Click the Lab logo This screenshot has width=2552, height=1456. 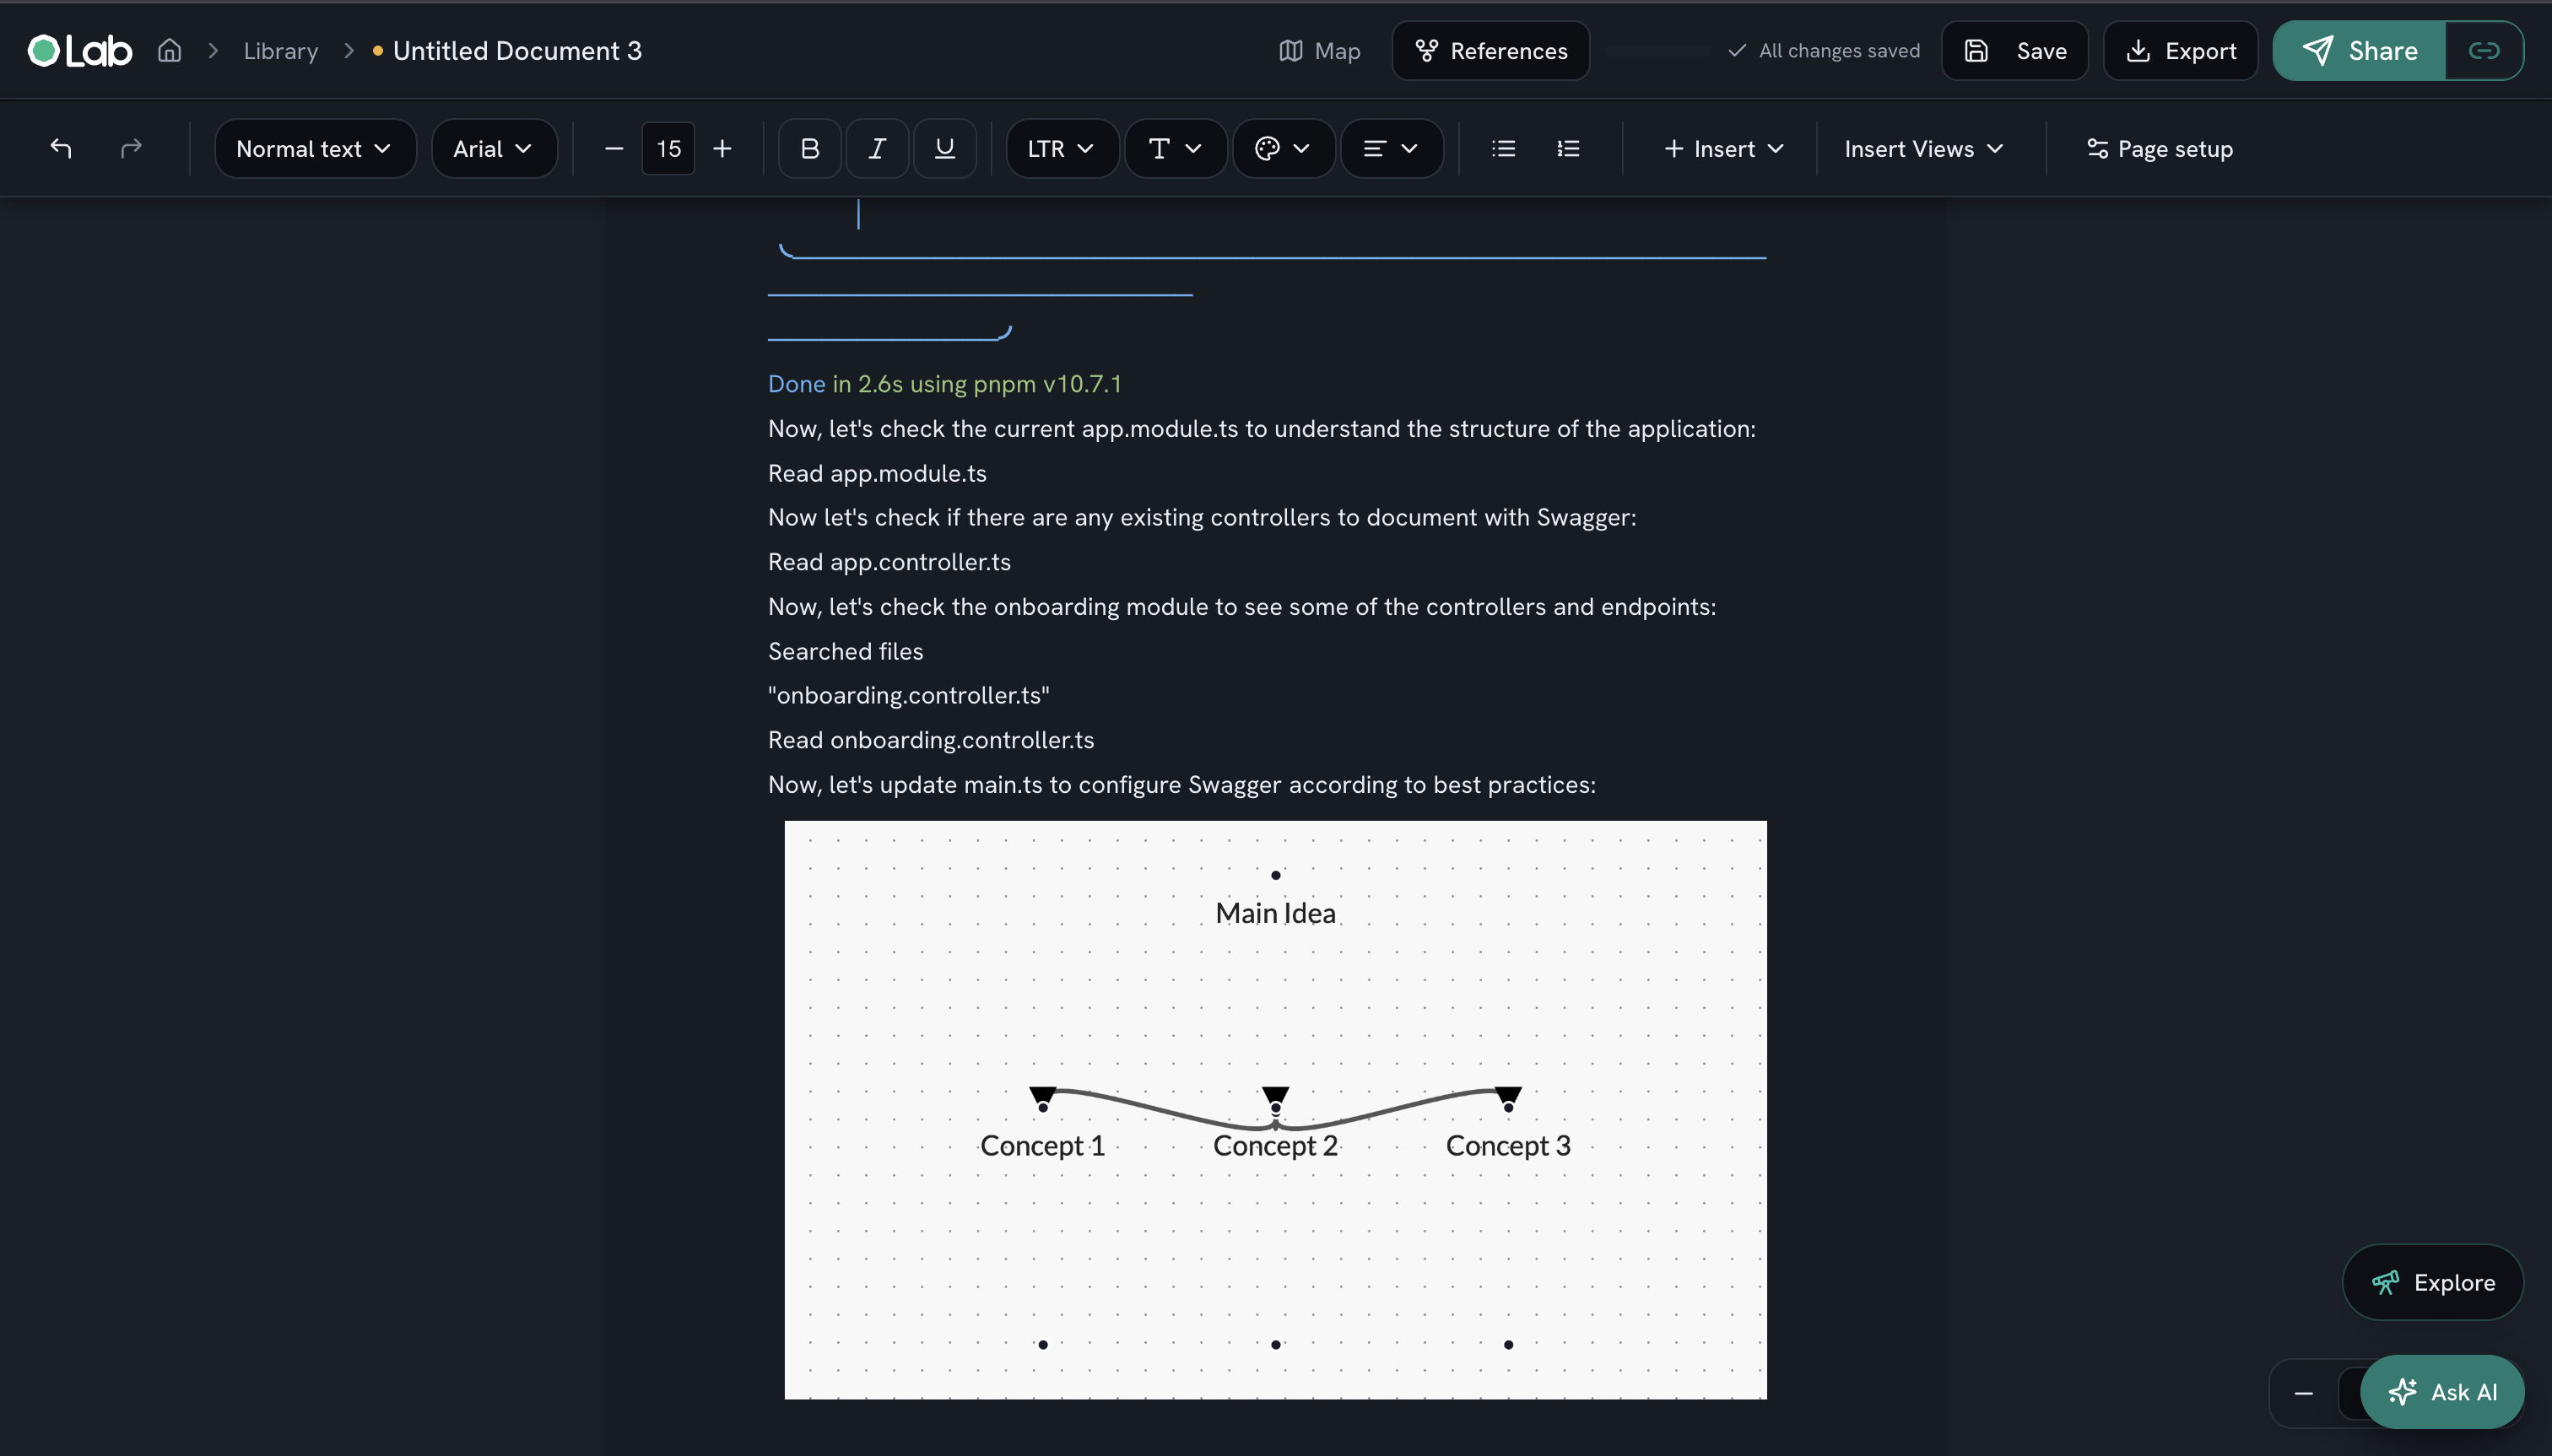pyautogui.click(x=80, y=51)
